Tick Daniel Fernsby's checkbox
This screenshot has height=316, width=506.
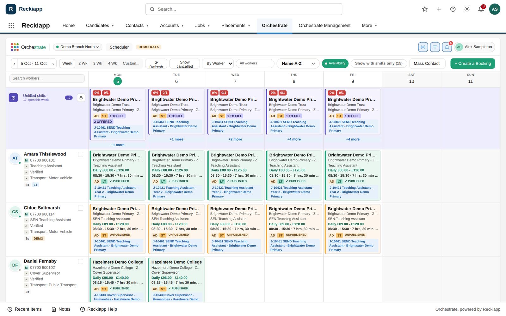click(81, 262)
